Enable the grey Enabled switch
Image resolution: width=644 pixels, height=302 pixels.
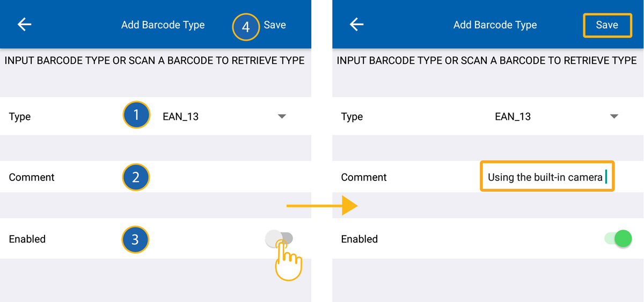click(279, 238)
